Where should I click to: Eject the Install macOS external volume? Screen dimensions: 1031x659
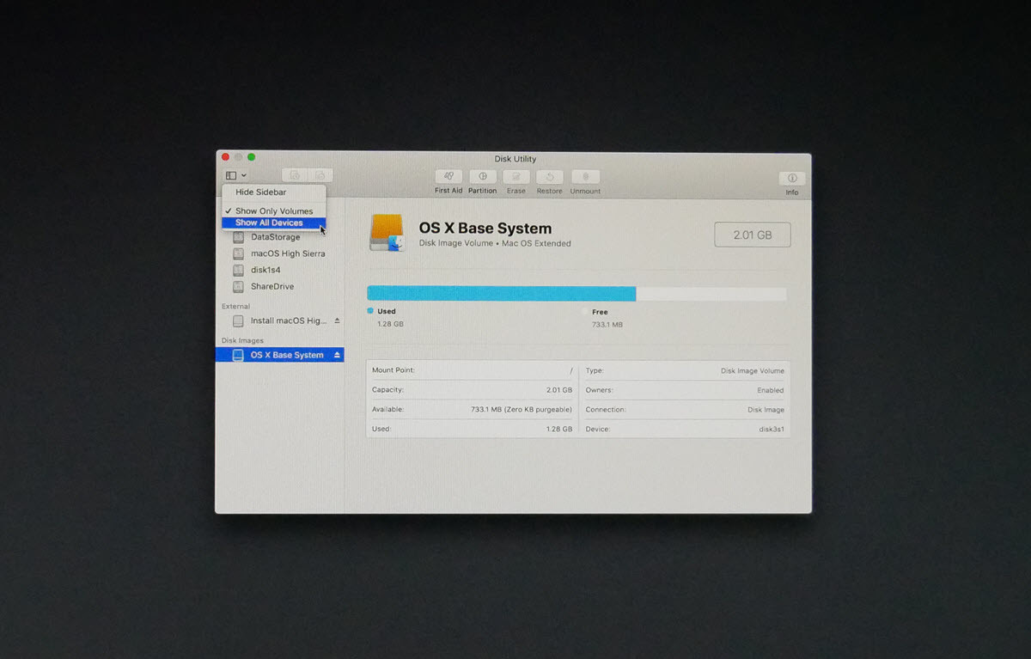(x=337, y=320)
